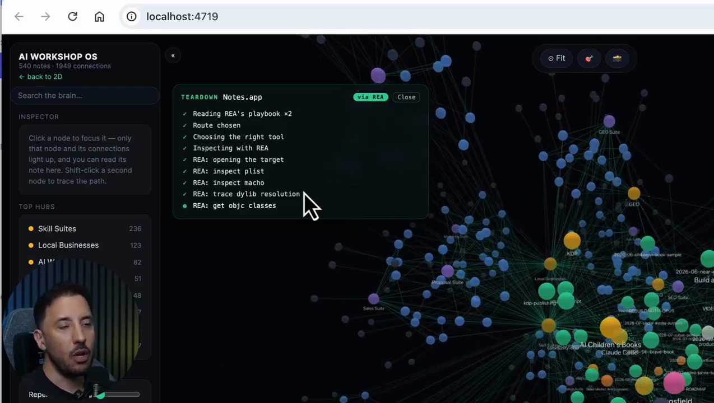Select the purple GEO Suite node

coord(609,121)
